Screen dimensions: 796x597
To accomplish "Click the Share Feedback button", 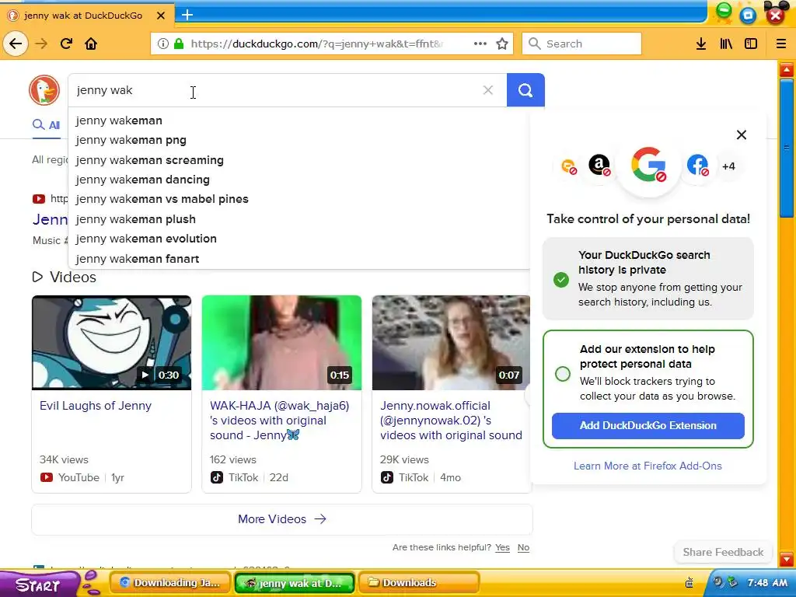I will [723, 552].
